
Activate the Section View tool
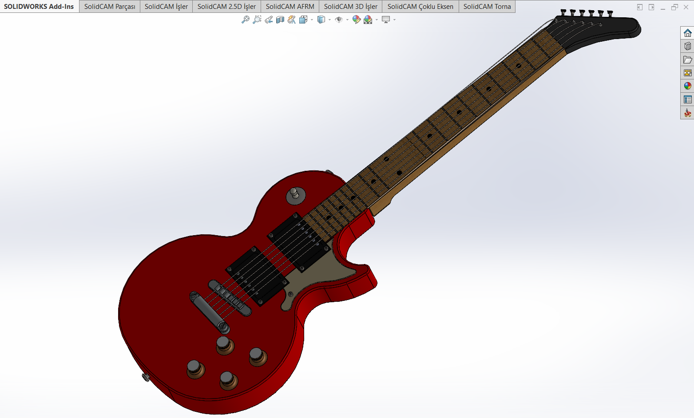[x=280, y=20]
